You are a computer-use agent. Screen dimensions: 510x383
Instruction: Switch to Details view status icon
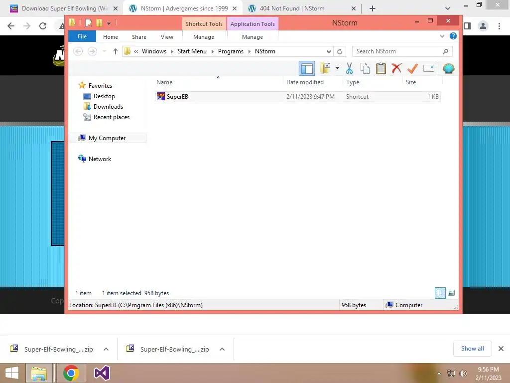(x=440, y=293)
